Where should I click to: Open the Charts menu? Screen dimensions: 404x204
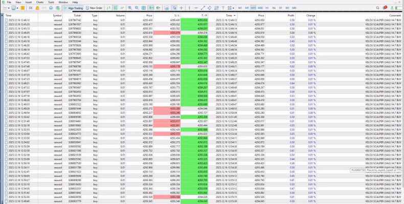[40, 2]
